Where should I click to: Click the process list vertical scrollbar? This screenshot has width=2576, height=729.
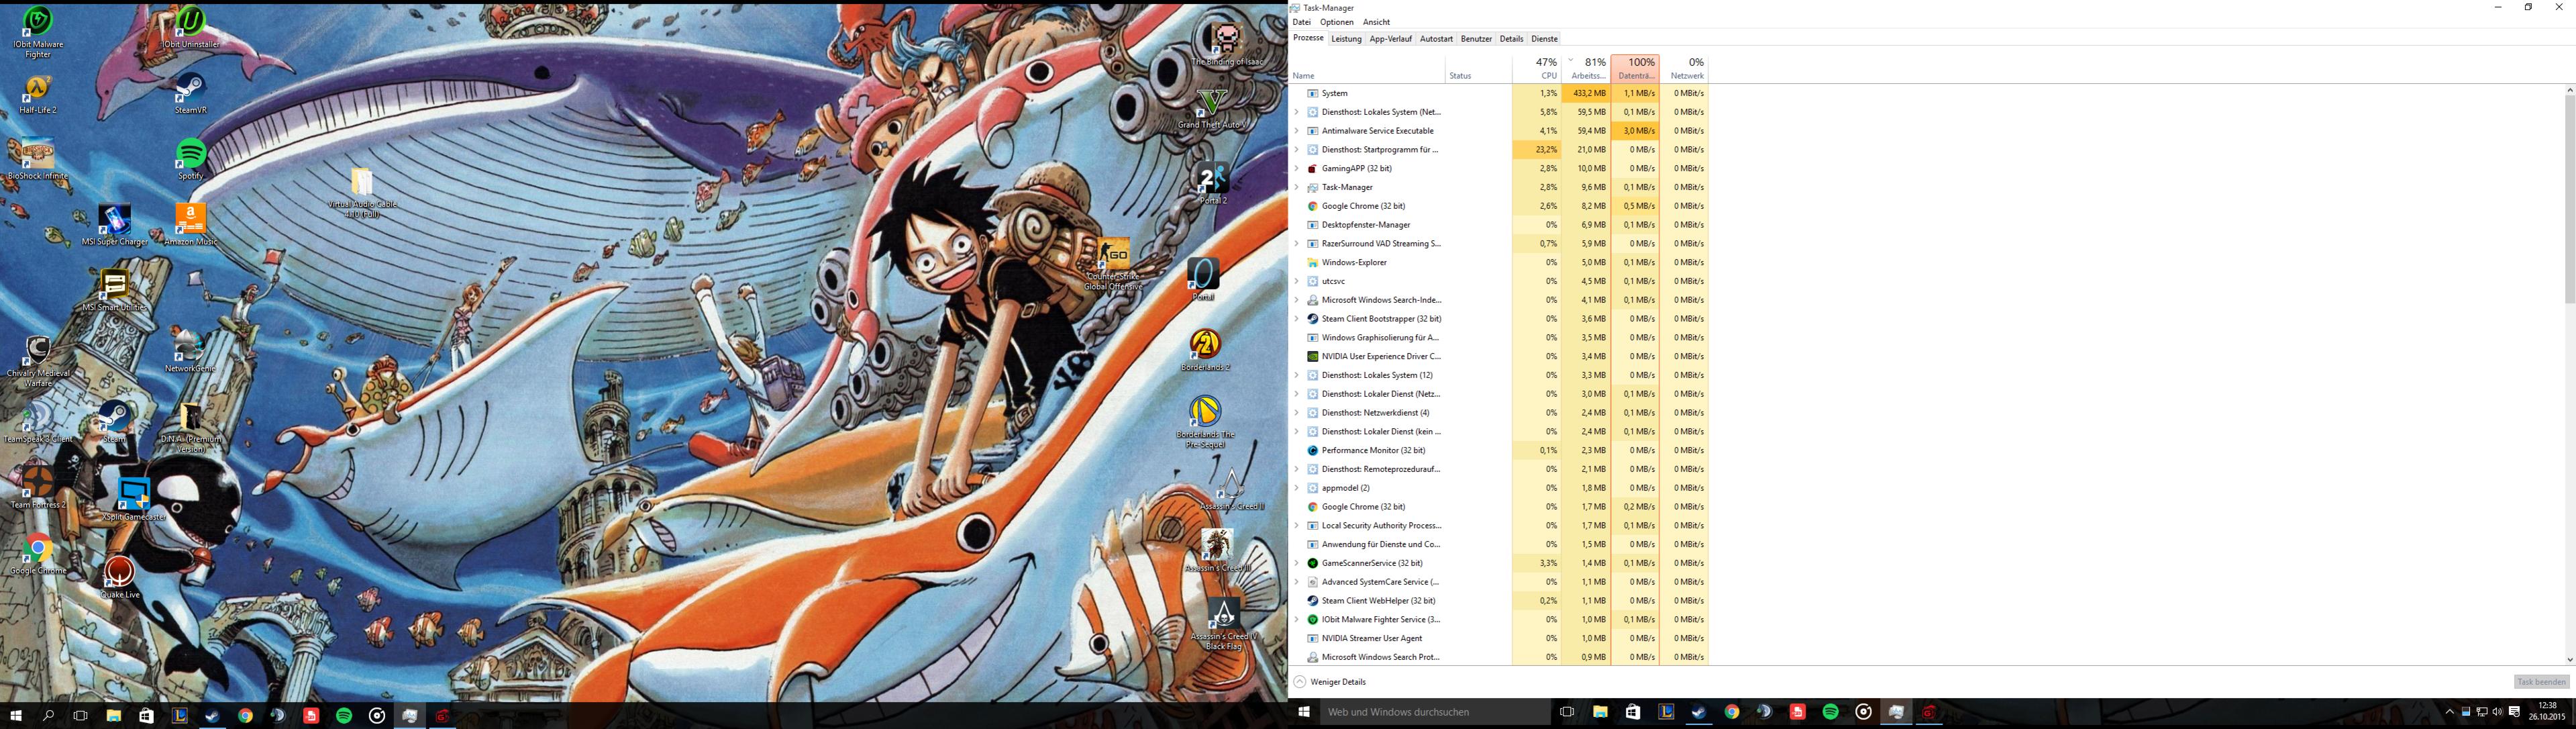(2569, 200)
